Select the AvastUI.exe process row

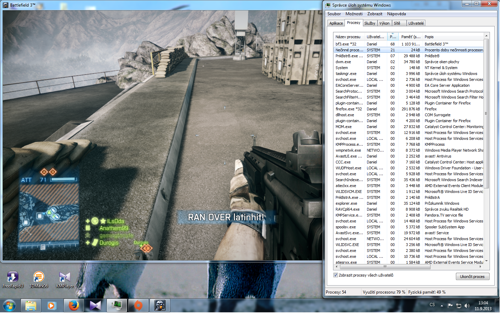(x=408, y=156)
